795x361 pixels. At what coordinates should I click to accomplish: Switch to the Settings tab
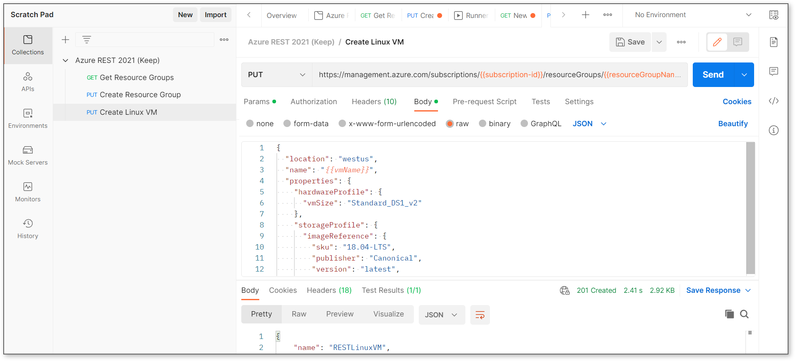pos(579,102)
